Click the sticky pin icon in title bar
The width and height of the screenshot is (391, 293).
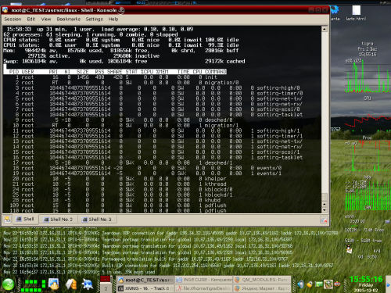[121, 10]
